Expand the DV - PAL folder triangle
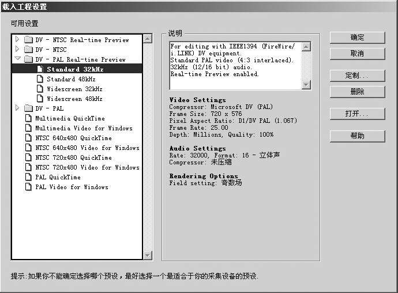This screenshot has width=398, height=293. 17,108
